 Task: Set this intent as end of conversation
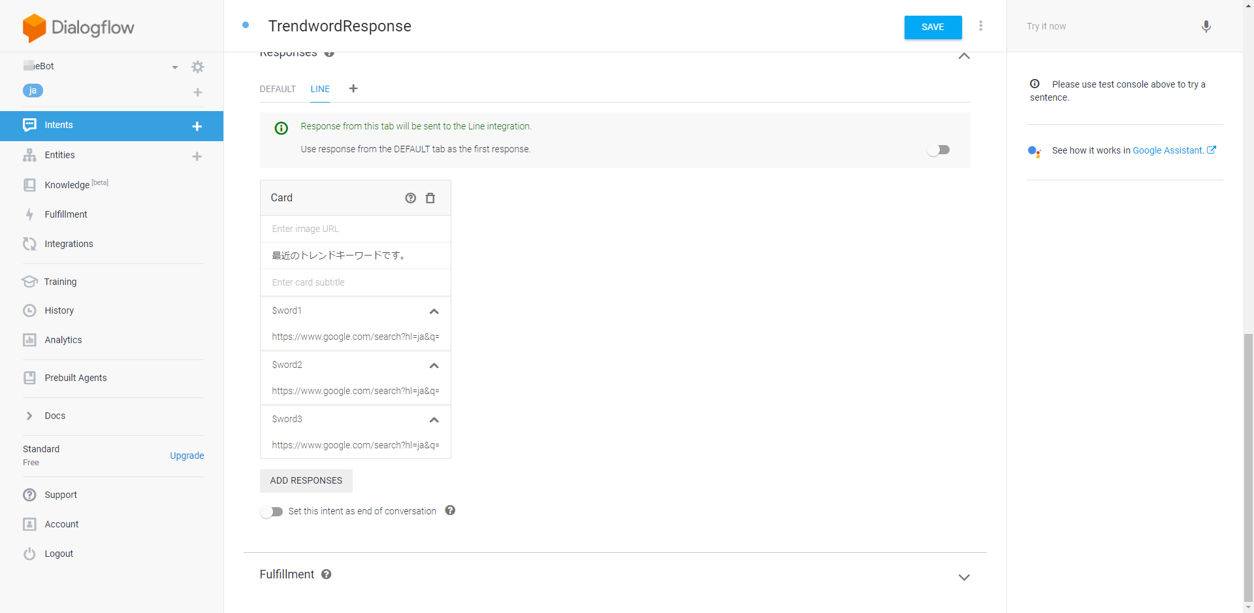coord(272,512)
